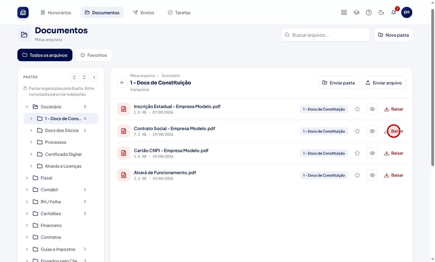Click the Nova pasta button

point(393,35)
